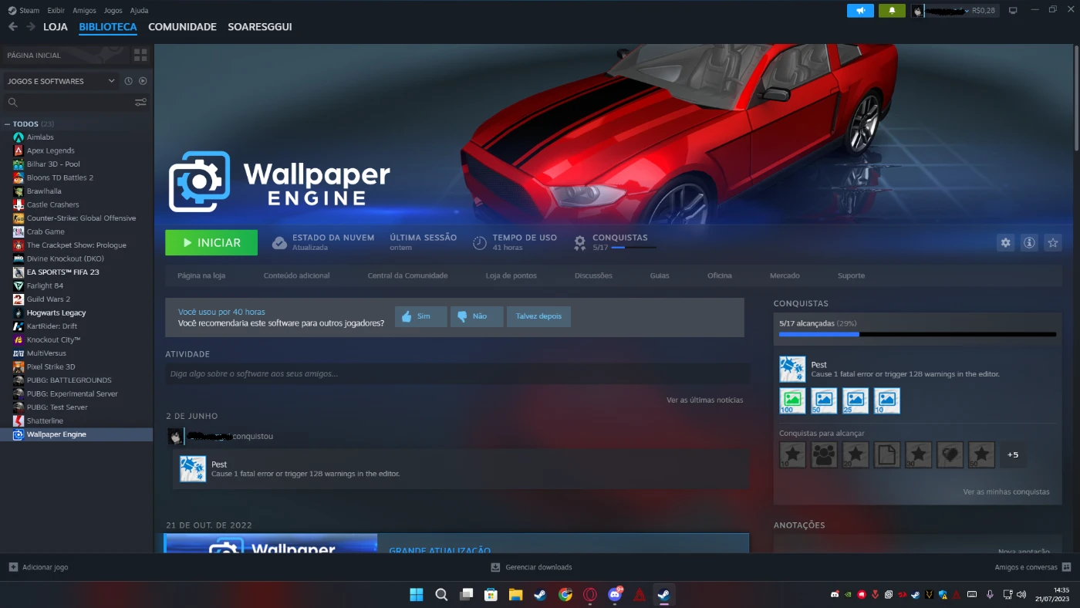Go back with the left arrow
Image resolution: width=1080 pixels, height=608 pixels.
point(13,26)
